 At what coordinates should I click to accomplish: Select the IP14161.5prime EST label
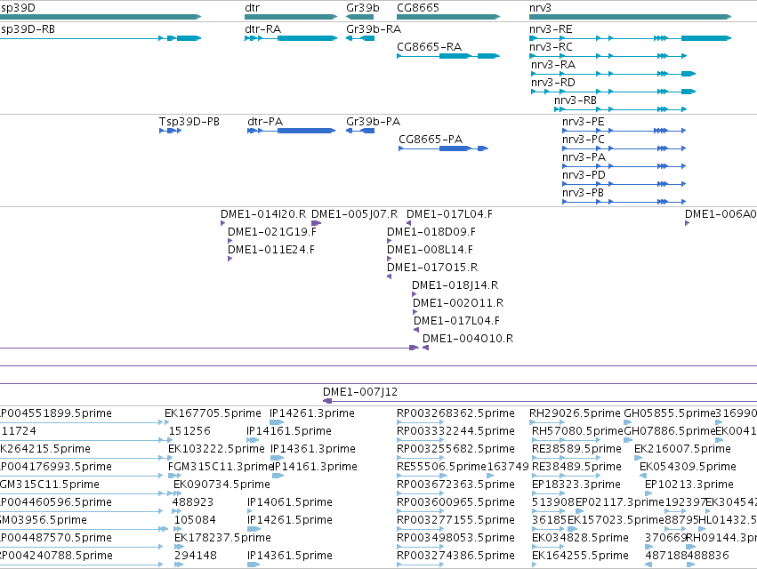coord(289,431)
